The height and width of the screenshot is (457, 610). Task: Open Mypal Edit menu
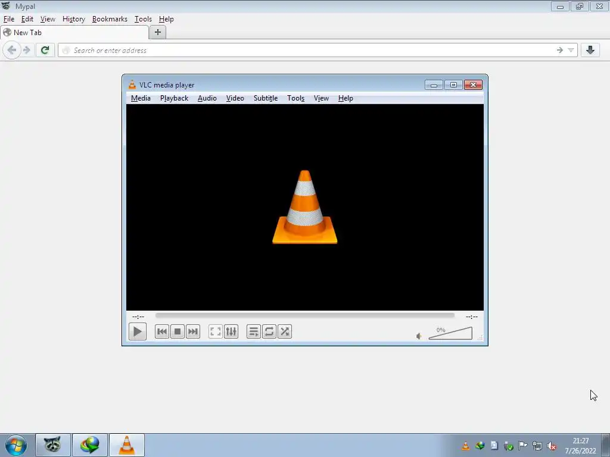[x=27, y=19]
